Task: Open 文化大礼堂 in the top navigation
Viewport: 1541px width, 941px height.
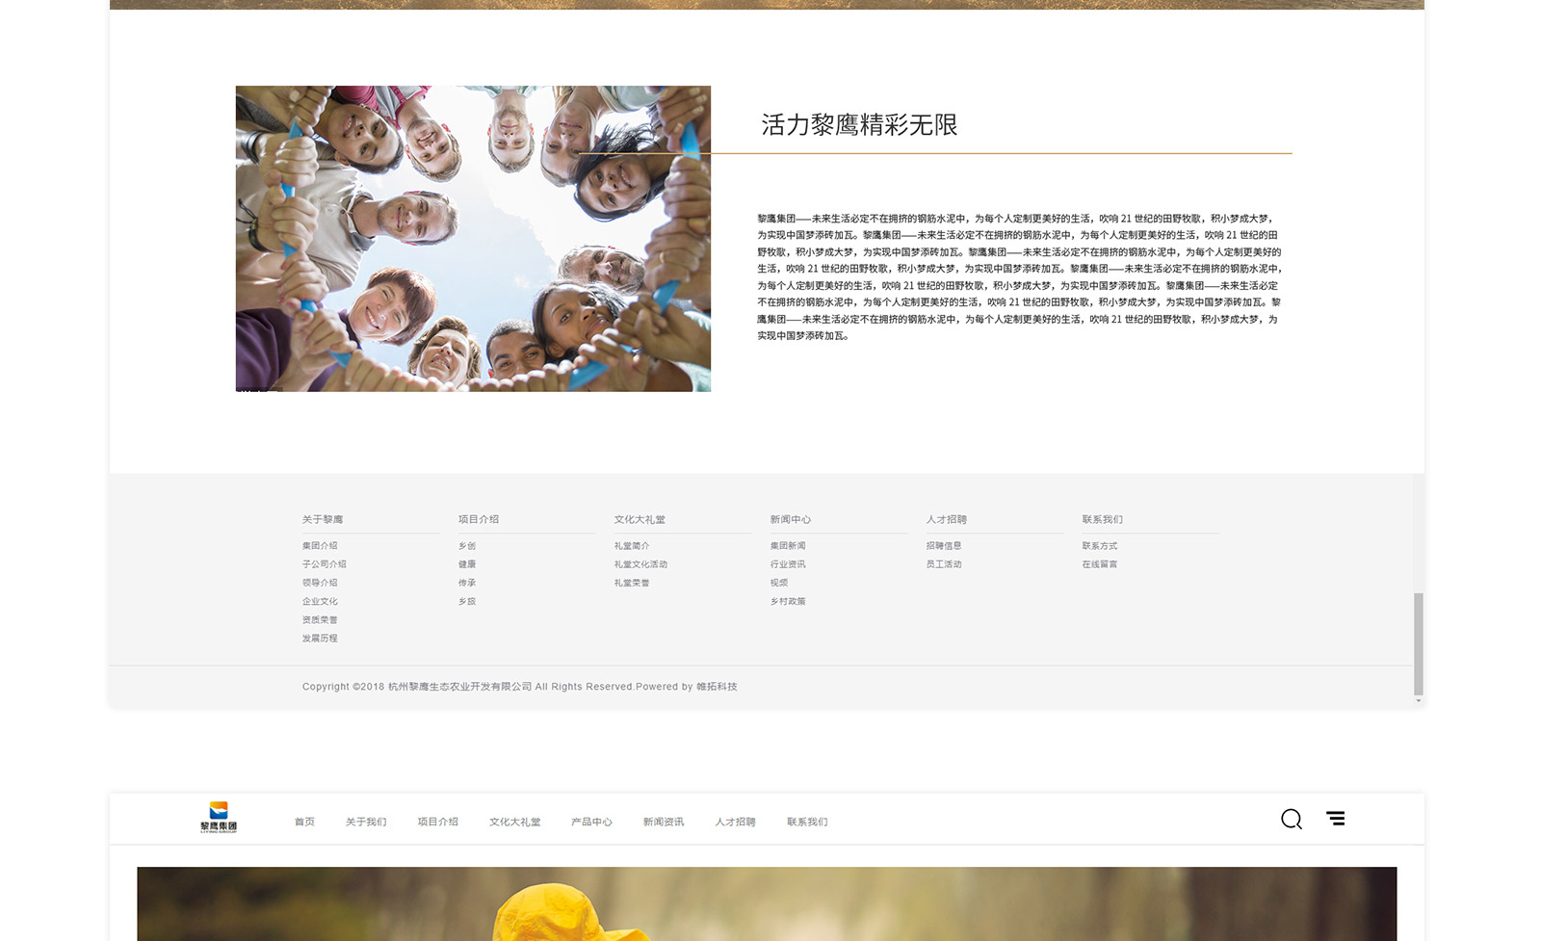Action: [514, 823]
